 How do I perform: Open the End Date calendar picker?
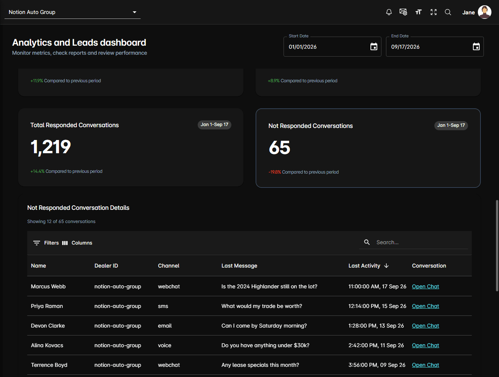[476, 46]
